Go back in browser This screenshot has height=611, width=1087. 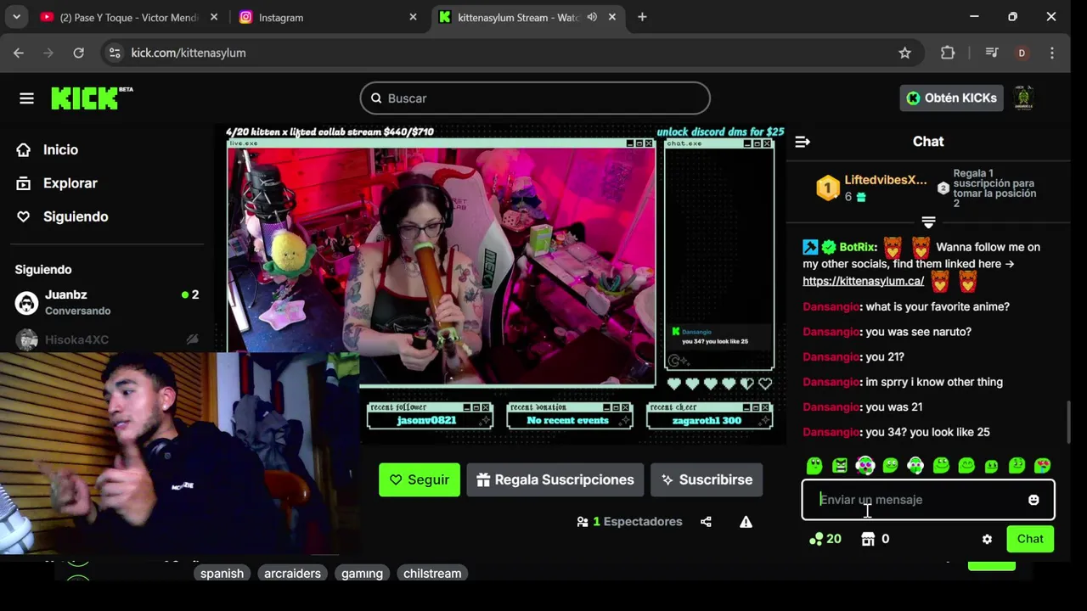point(19,53)
